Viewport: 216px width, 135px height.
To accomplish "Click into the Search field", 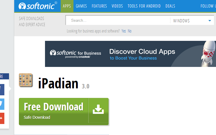I will [118, 21].
